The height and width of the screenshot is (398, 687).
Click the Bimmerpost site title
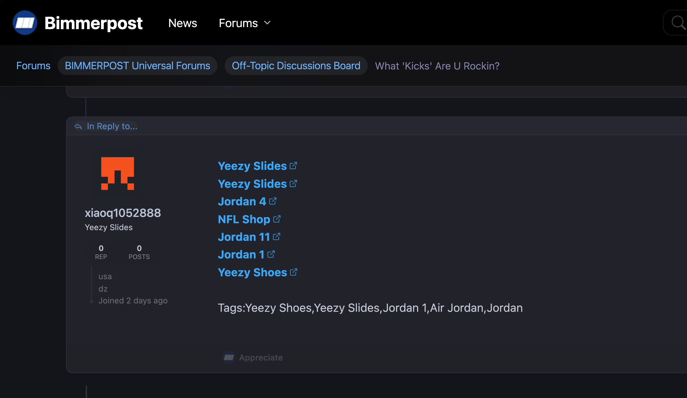click(93, 23)
